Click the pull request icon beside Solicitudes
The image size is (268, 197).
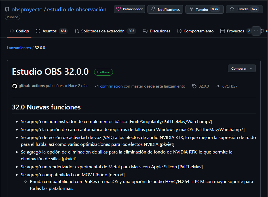pyautogui.click(x=77, y=31)
